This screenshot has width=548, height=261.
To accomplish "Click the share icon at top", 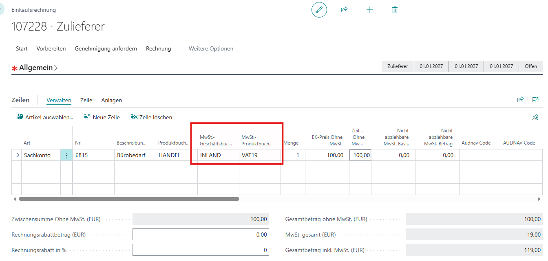I will click(344, 10).
